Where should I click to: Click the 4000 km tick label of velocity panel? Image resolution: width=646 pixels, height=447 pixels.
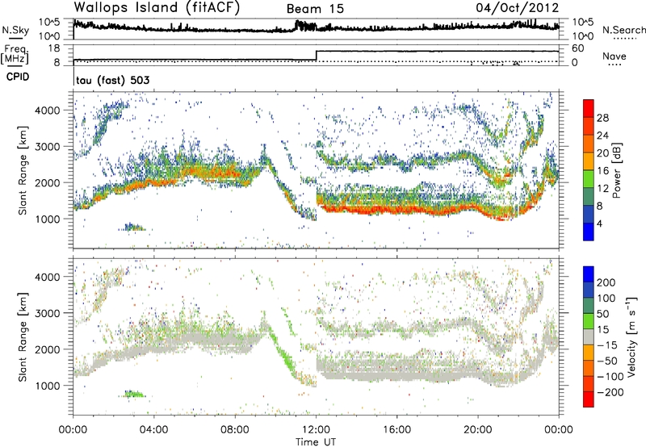pos(48,277)
